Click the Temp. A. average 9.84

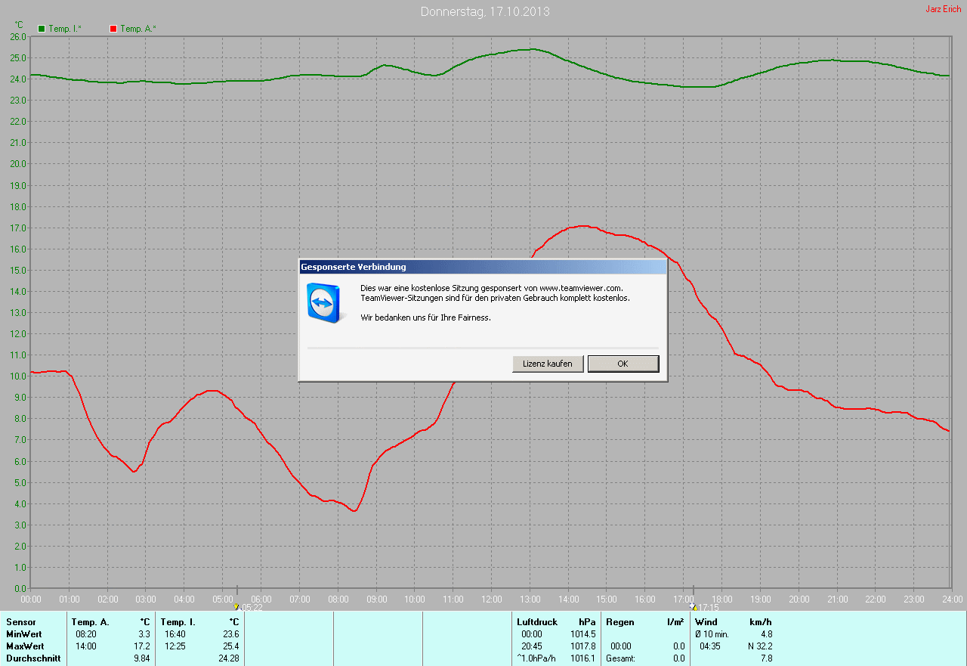(142, 658)
